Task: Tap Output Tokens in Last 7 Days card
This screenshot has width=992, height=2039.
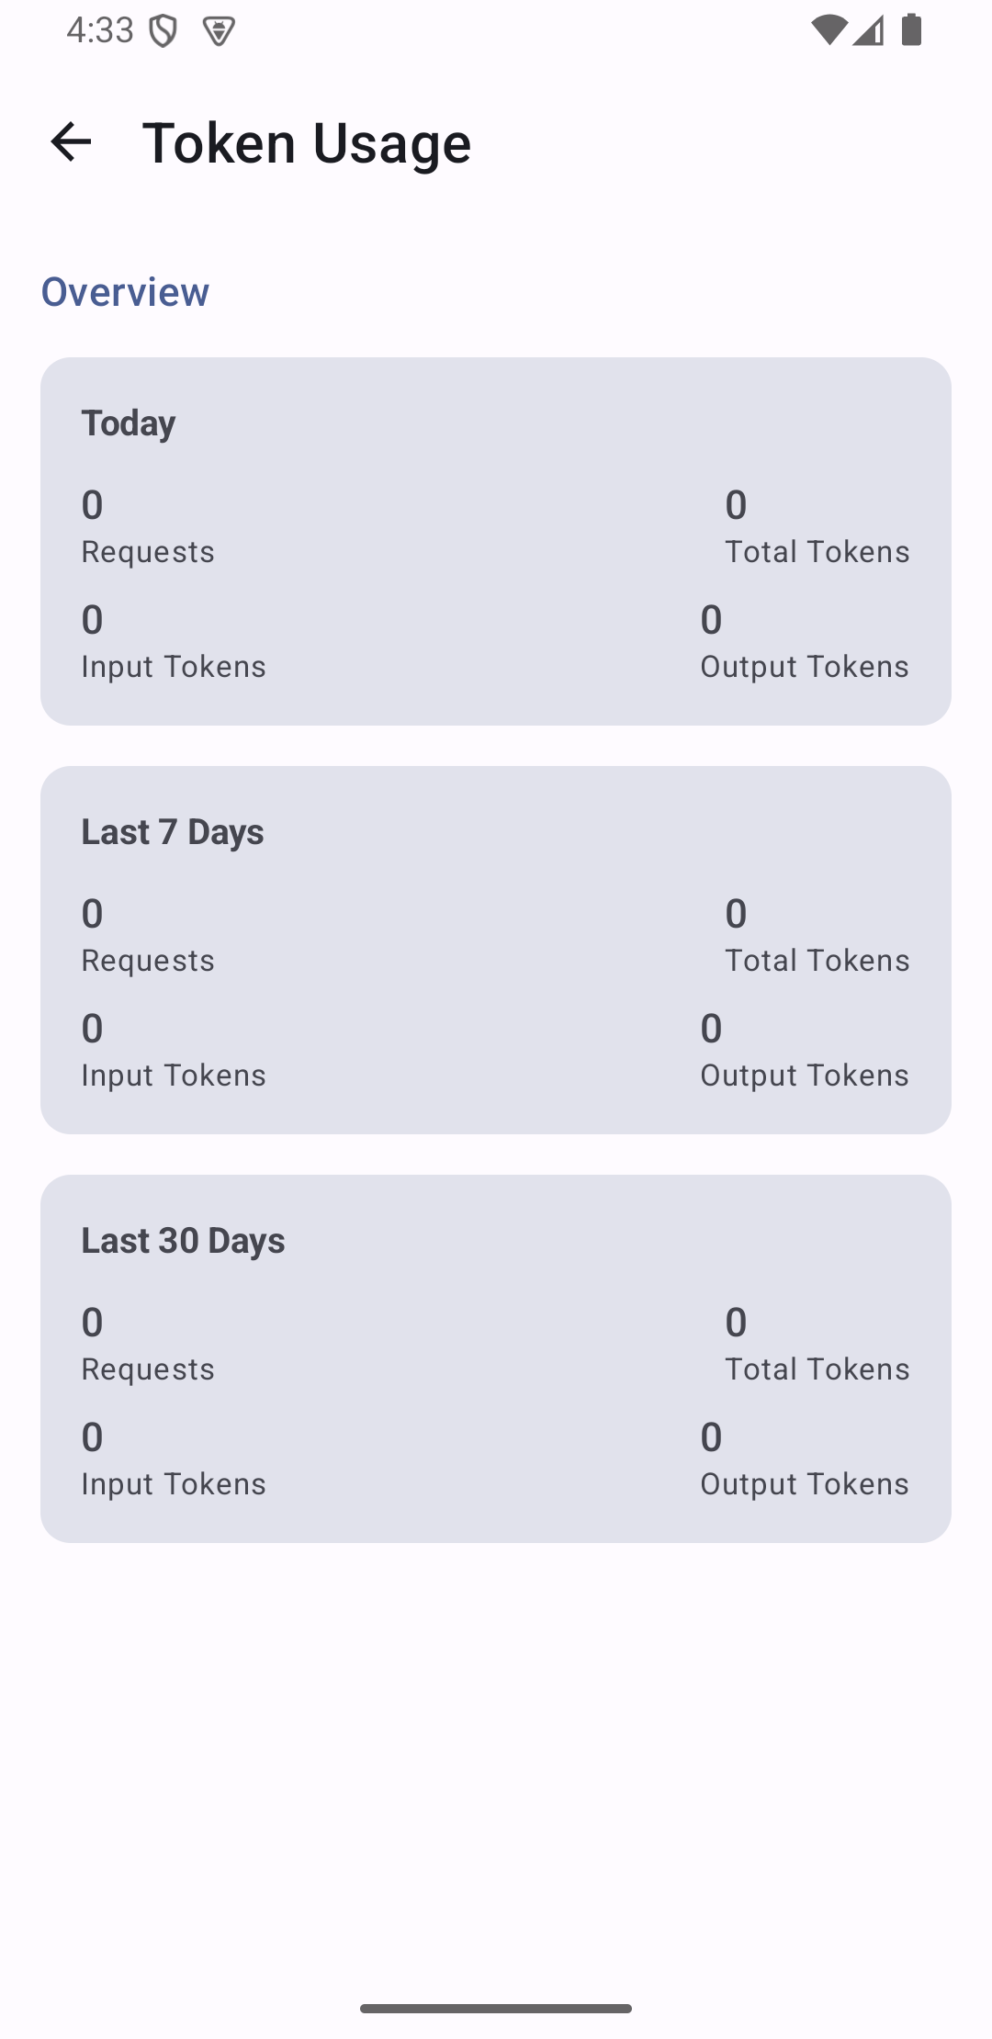Action: (805, 1076)
